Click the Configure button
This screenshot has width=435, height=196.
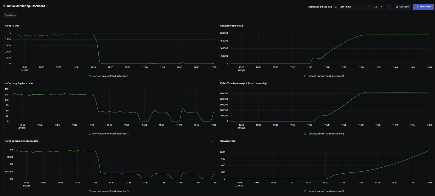[402, 7]
